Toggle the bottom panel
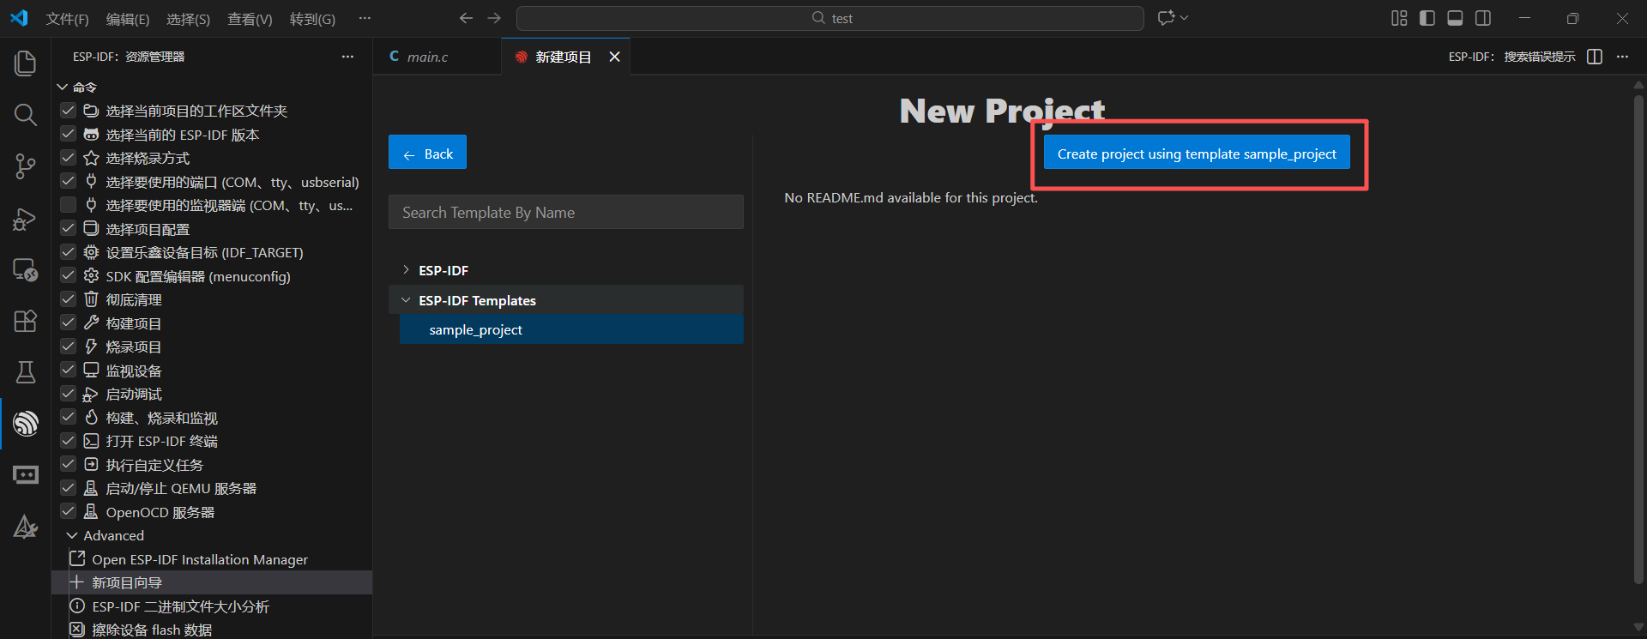 point(1455,18)
